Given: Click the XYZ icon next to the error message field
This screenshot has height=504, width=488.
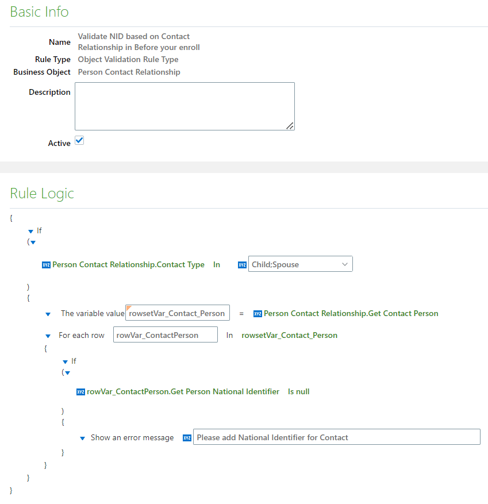Looking at the screenshot, I should (187, 437).
